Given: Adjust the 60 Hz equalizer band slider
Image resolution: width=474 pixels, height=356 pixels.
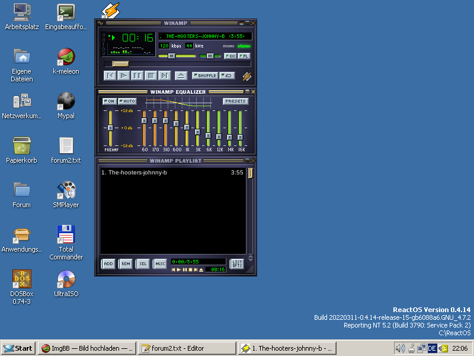Looking at the screenshot, I should pos(144,121).
